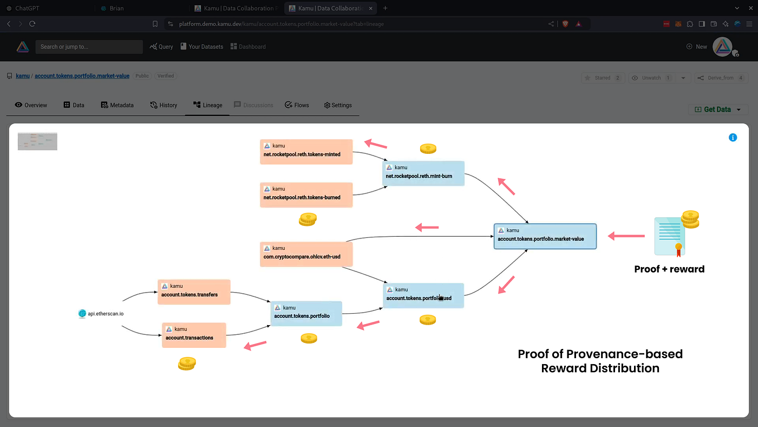Switch to the Metadata tab
The width and height of the screenshot is (758, 427).
[117, 105]
